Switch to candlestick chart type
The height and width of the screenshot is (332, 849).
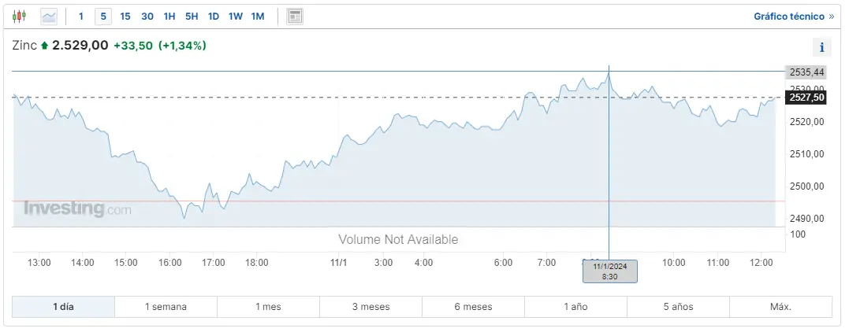click(x=20, y=16)
